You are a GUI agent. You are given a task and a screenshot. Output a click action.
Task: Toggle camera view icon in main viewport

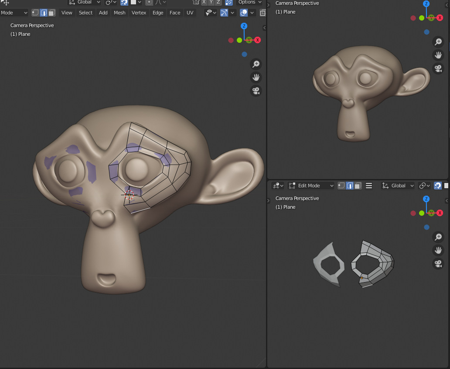coord(256,91)
